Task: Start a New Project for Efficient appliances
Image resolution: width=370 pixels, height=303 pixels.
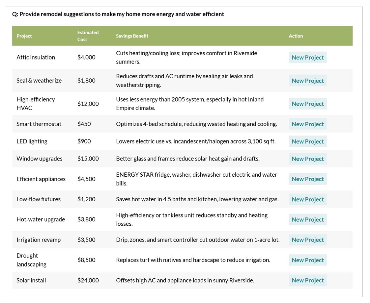Action: click(x=307, y=179)
